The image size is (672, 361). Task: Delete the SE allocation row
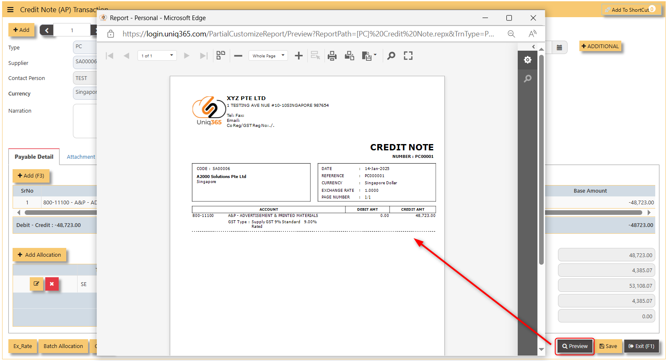(x=52, y=284)
